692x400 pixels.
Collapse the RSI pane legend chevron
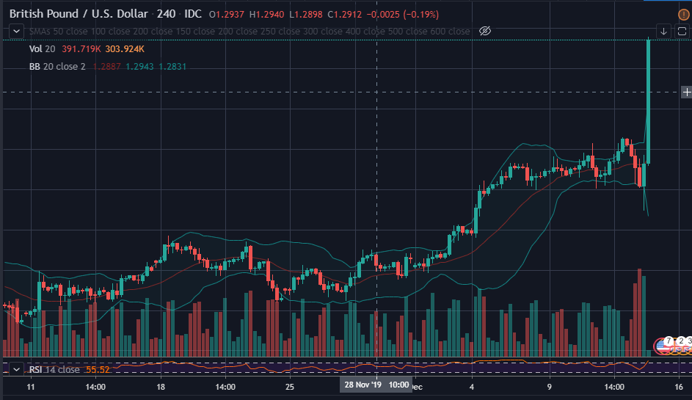click(x=16, y=369)
